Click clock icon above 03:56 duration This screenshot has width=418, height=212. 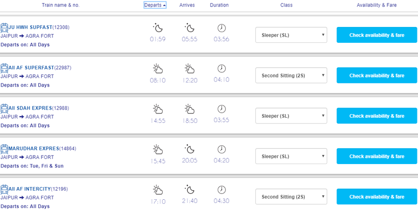pos(222,28)
